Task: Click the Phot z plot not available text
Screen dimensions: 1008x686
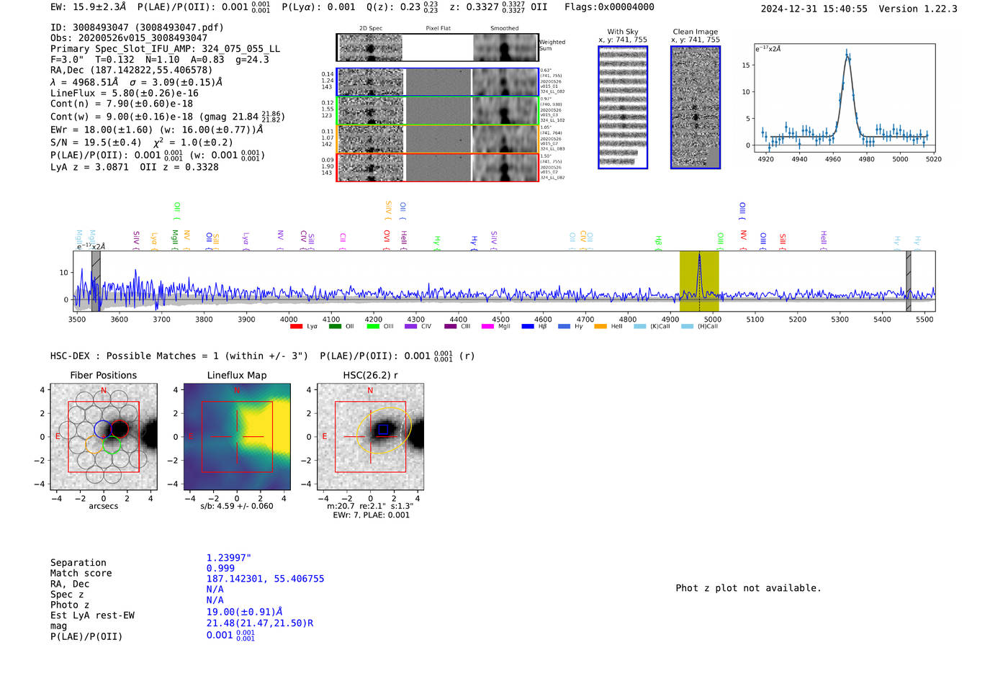Action: click(748, 588)
